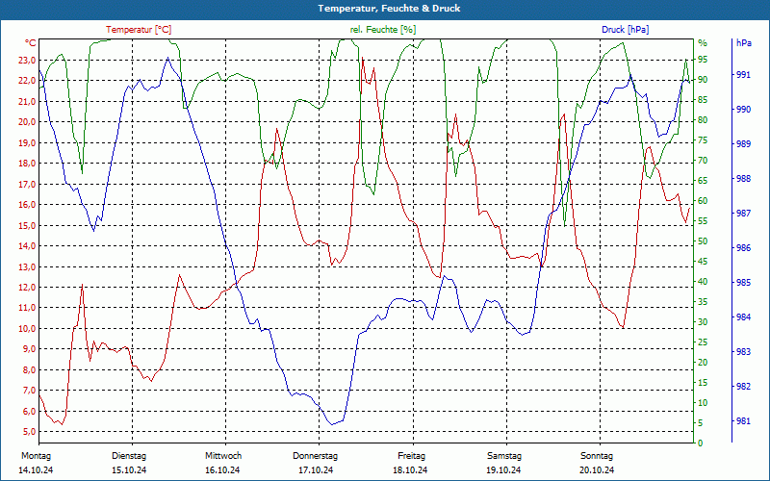
Task: Click the date '15.10.24'
Action: 129,470
